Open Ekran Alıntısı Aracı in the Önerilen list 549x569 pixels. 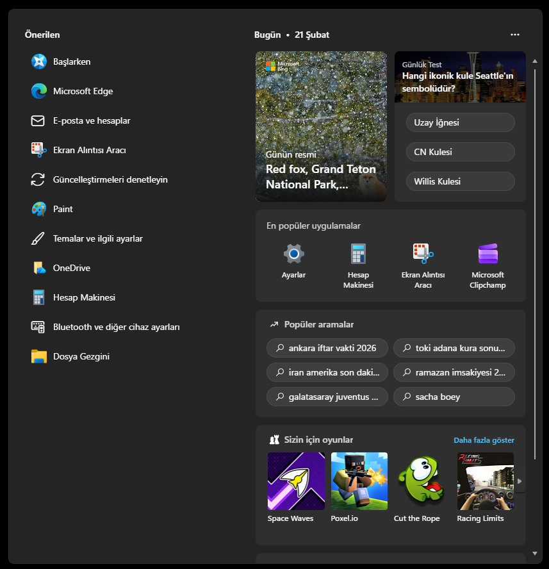coord(79,150)
